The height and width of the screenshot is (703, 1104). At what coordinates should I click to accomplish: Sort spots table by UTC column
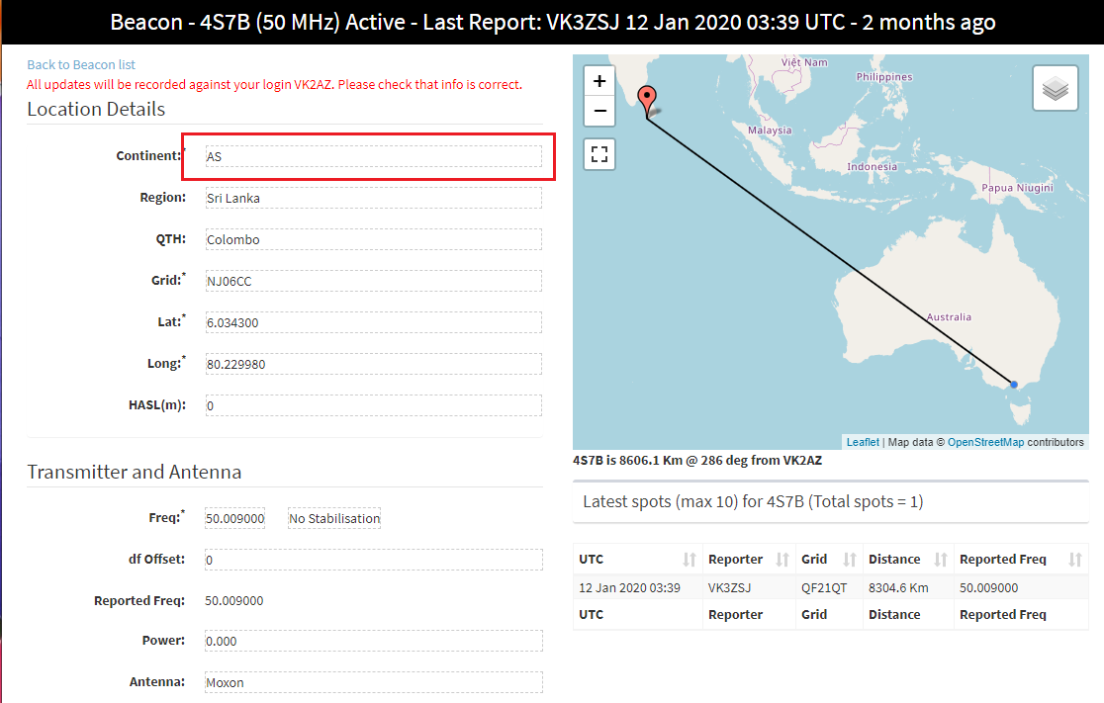(x=637, y=560)
